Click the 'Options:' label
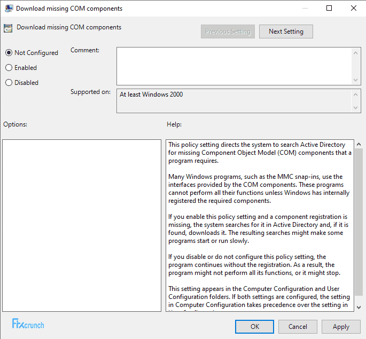Image resolution: width=366 pixels, height=339 pixels. pyautogui.click(x=15, y=124)
